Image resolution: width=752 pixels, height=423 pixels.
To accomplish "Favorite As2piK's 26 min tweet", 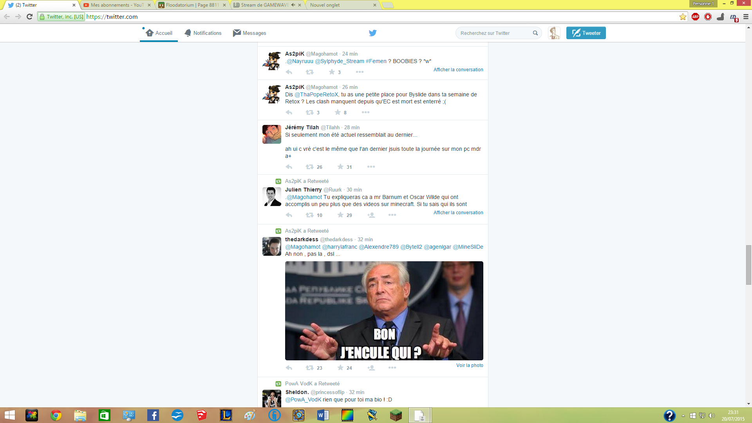I will pos(338,112).
